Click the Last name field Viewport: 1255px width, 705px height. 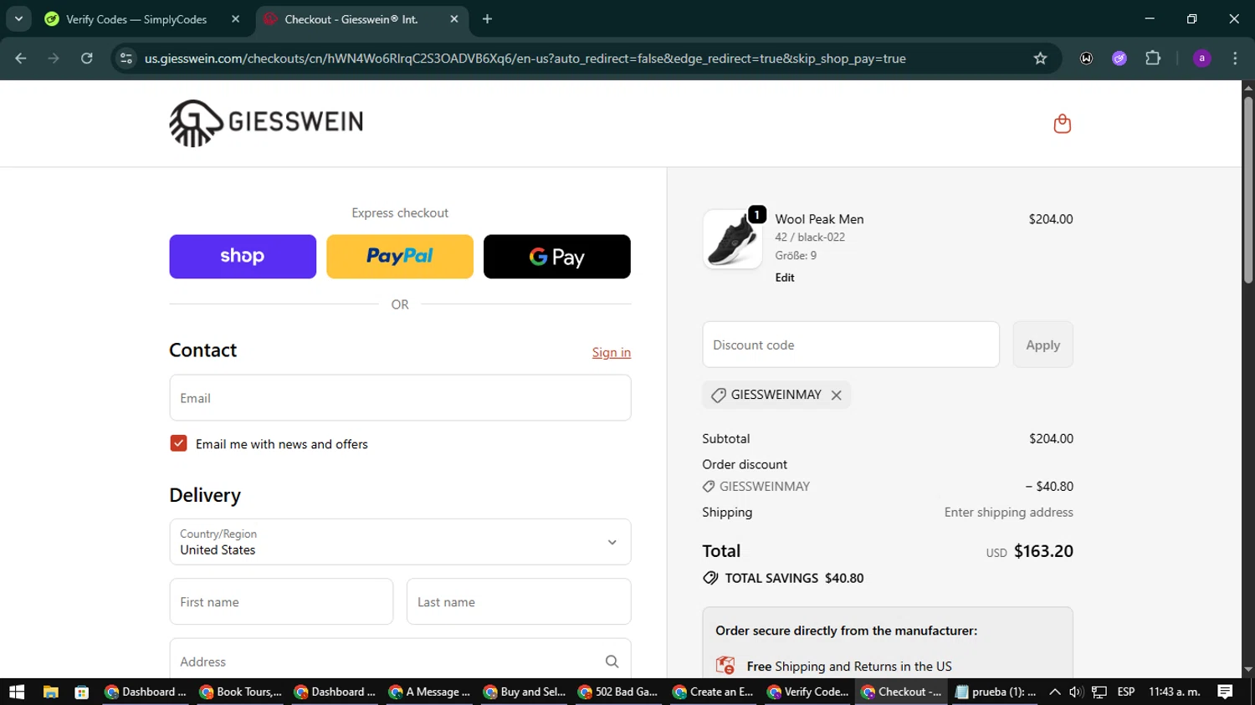[519, 601]
